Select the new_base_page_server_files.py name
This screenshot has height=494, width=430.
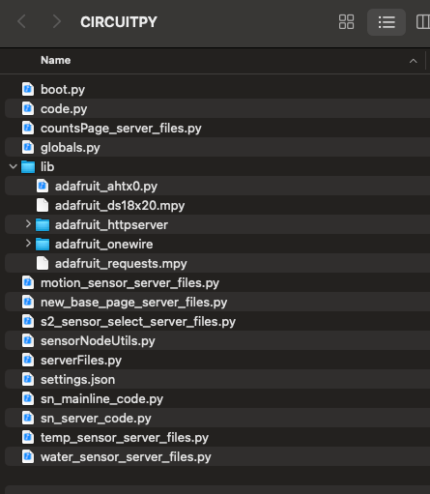(134, 303)
